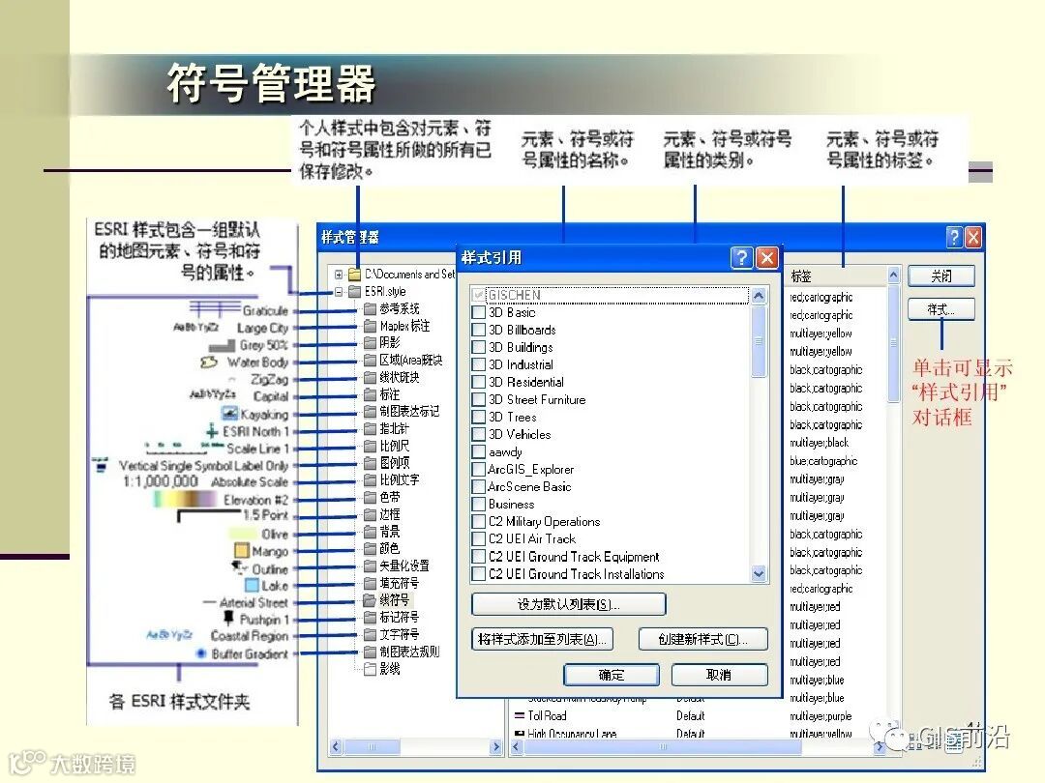The width and height of the screenshot is (1045, 783).
Task: Open the 颜色 folder icon
Action: (370, 549)
